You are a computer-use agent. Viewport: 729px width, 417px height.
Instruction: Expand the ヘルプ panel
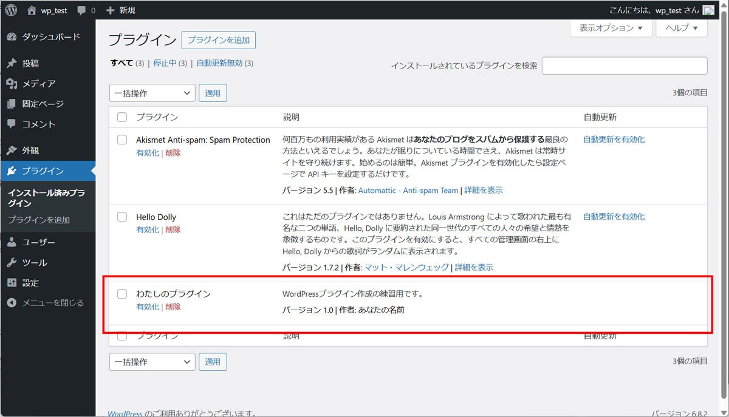(682, 28)
